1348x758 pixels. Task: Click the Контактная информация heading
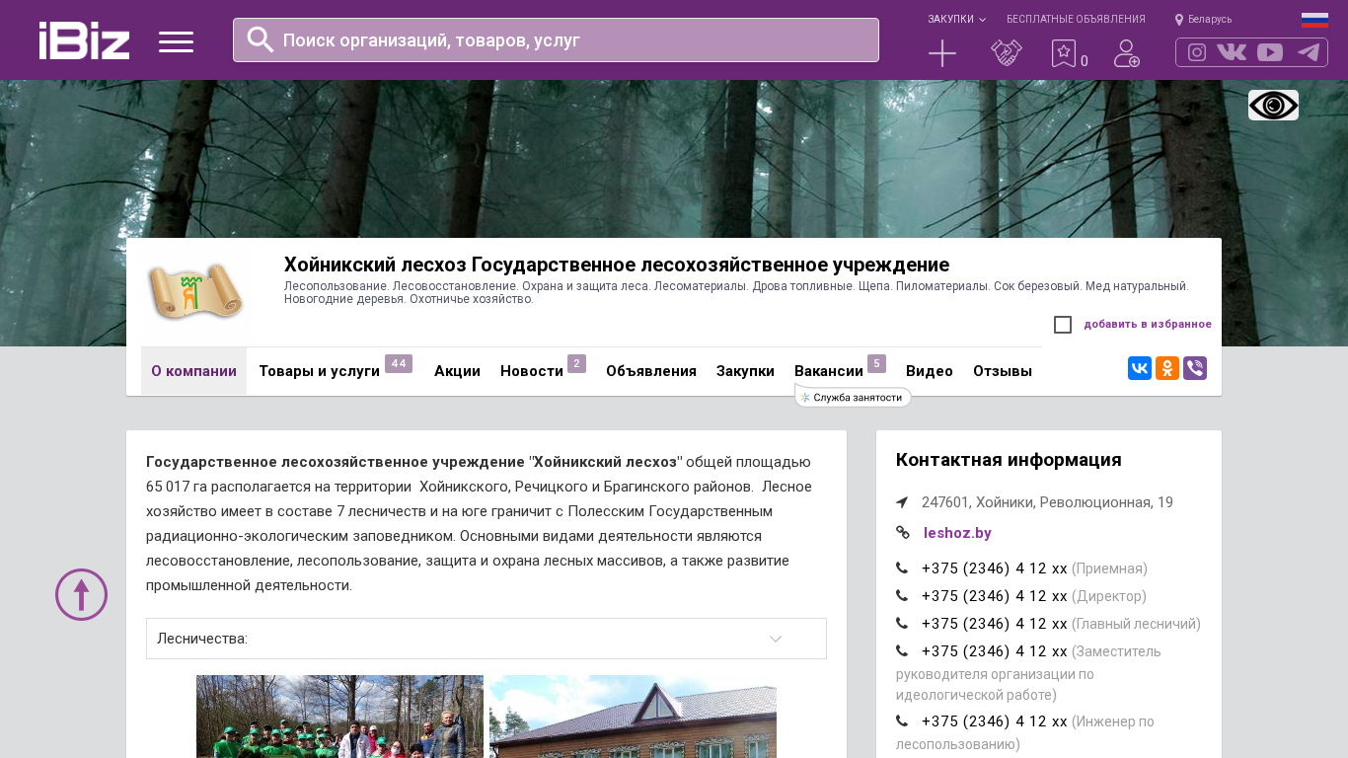pyautogui.click(x=1009, y=460)
